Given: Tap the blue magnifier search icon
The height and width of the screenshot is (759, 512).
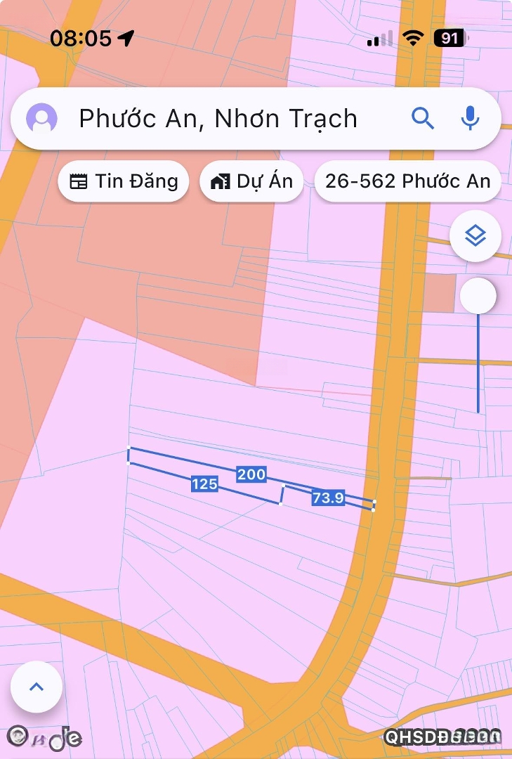Looking at the screenshot, I should click(422, 118).
